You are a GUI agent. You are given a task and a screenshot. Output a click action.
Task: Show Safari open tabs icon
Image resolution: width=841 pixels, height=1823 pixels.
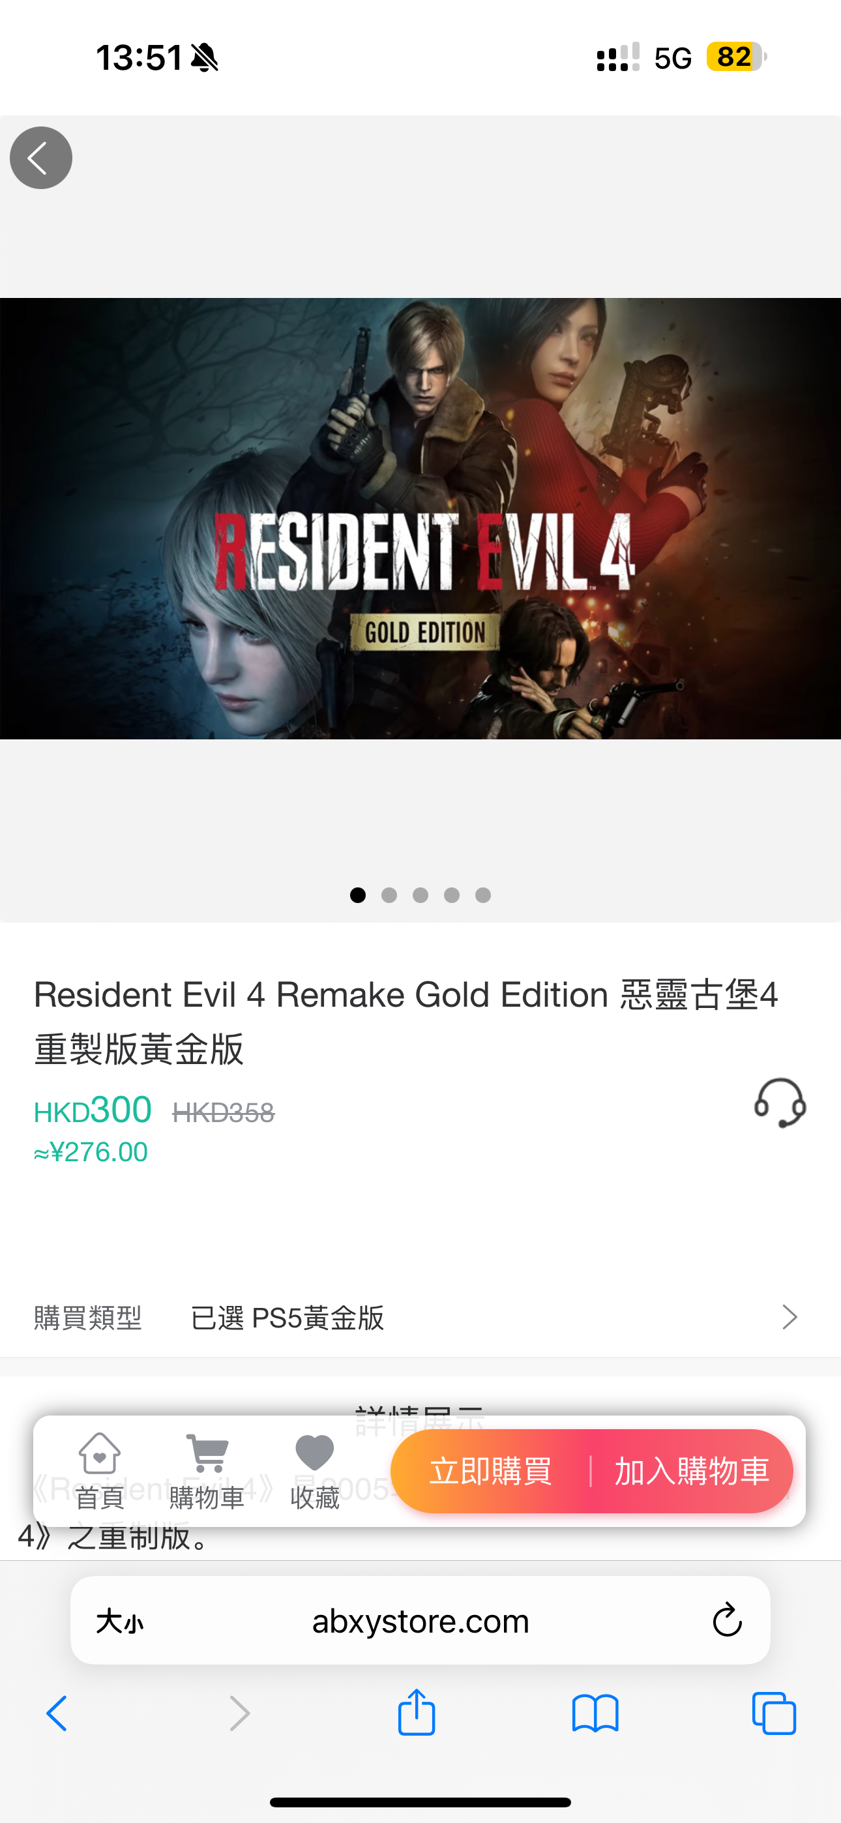click(x=774, y=1713)
